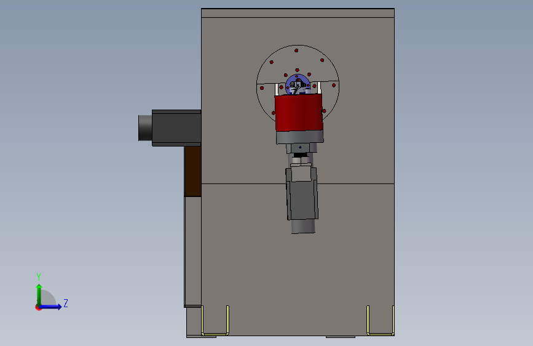Select the "Z" axis label
The width and height of the screenshot is (533, 346).
point(66,303)
